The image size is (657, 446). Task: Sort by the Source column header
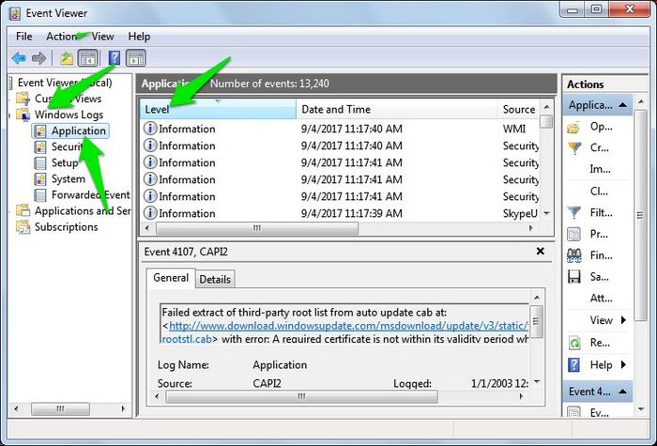(518, 110)
